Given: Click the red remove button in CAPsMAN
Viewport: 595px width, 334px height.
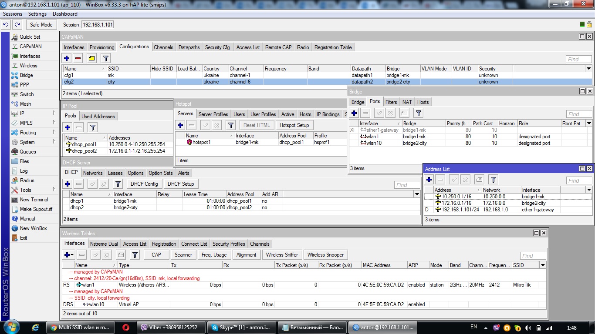Looking at the screenshot, I should 78,58.
